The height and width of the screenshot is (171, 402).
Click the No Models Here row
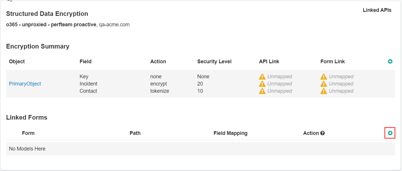(200, 149)
